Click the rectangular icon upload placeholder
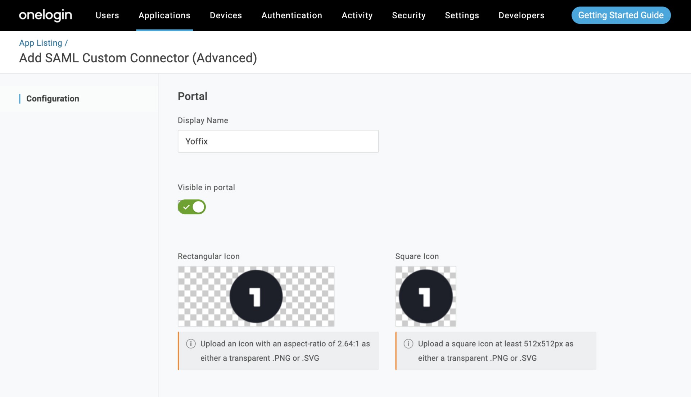The width and height of the screenshot is (691, 397). (x=256, y=296)
